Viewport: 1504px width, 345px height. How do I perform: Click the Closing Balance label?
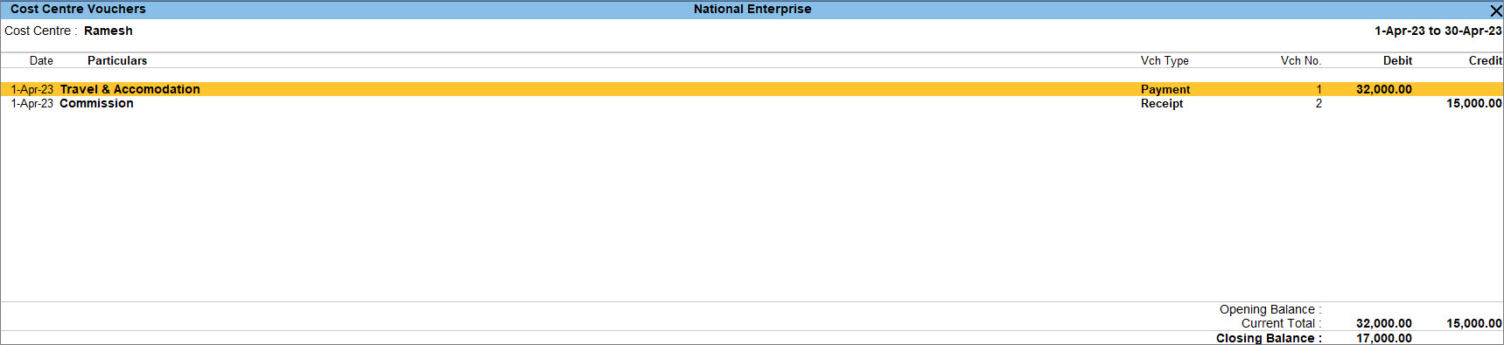pos(1269,338)
